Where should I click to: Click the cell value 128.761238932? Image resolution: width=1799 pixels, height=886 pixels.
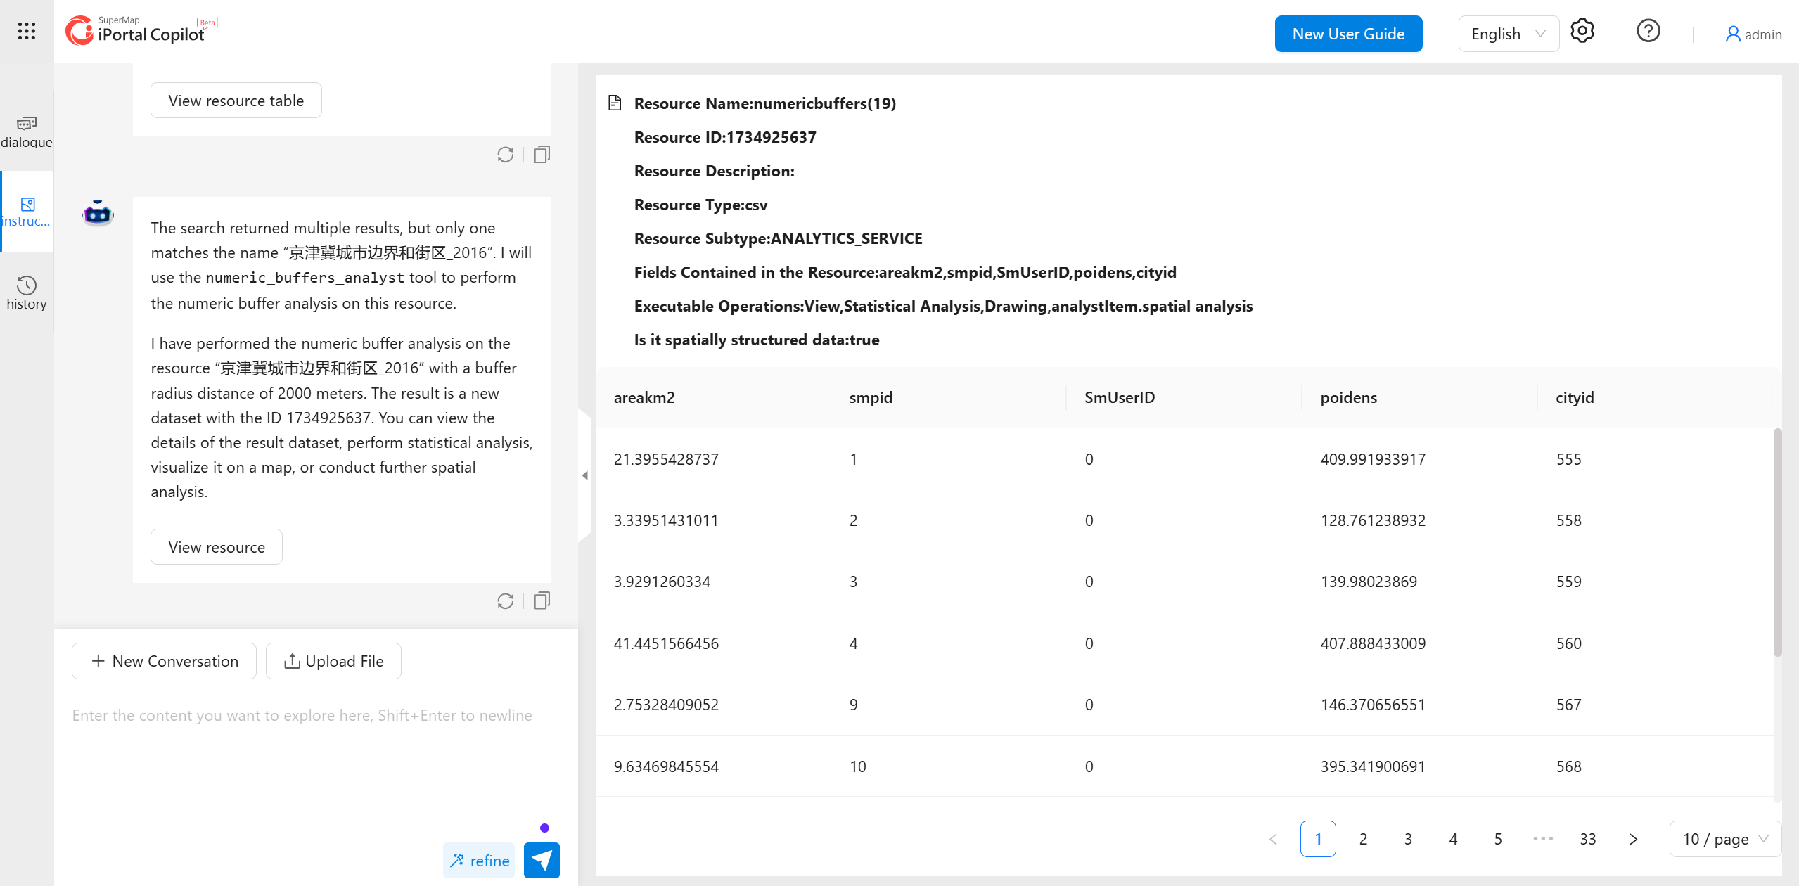point(1373,520)
